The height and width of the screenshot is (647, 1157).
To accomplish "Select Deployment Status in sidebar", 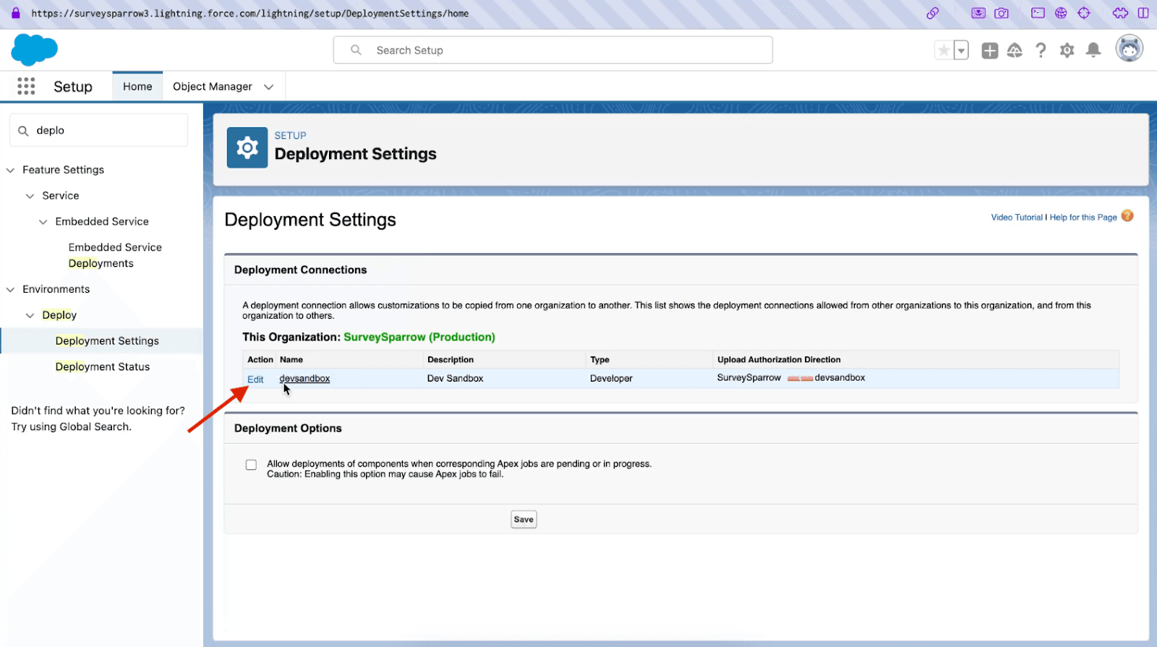I will coord(103,367).
